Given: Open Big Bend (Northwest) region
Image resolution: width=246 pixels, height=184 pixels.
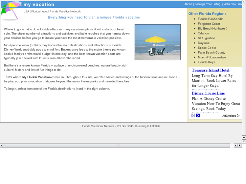Looking at the screenshot, I should click(x=213, y=28).
